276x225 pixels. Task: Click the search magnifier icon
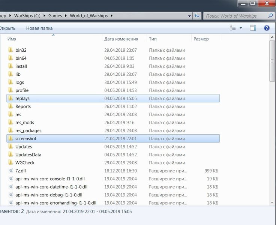270,16
